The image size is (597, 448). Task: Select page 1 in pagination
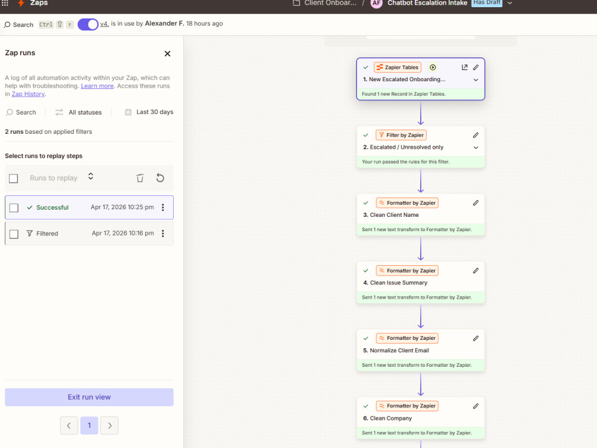89,425
